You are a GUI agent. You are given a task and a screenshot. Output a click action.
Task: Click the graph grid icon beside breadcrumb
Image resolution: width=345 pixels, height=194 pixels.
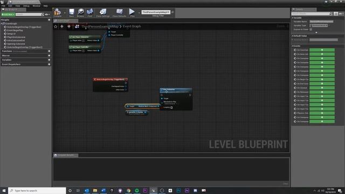point(77,26)
